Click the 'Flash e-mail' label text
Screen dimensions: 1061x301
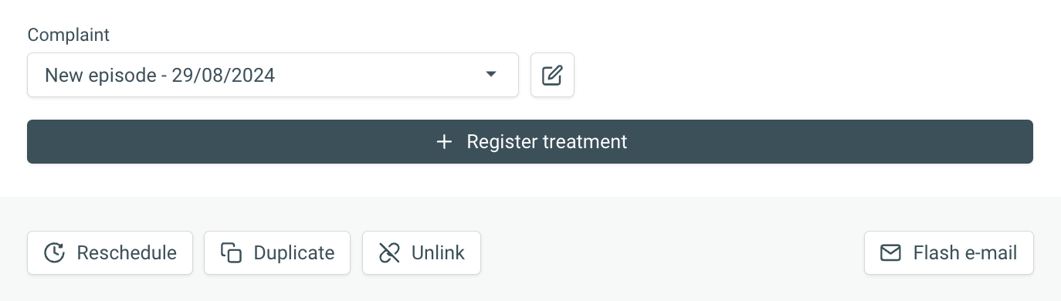pyautogui.click(x=965, y=253)
